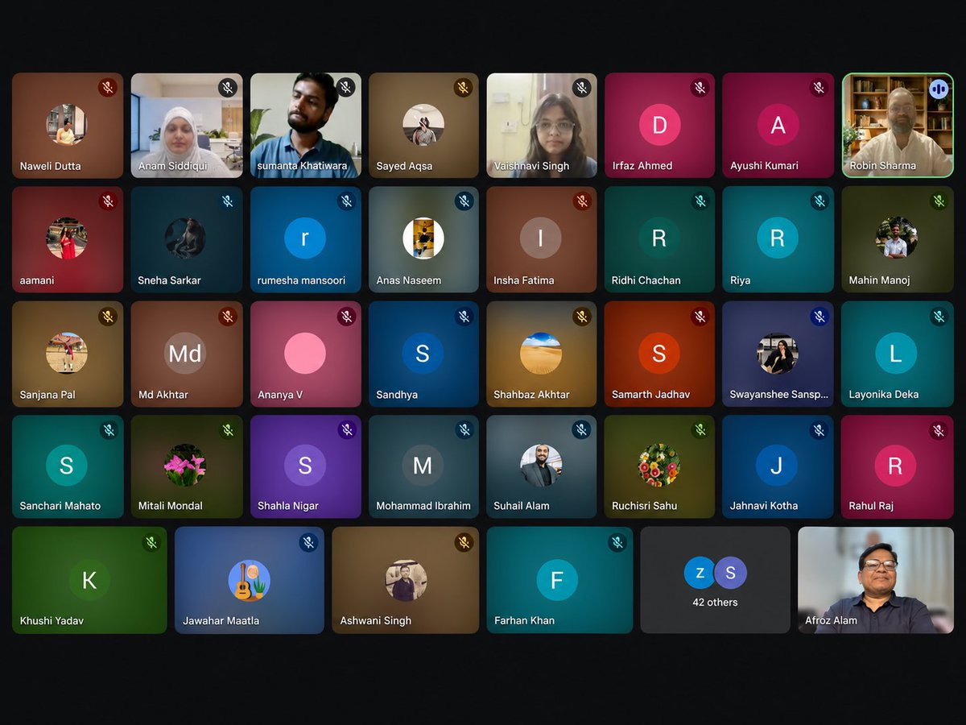This screenshot has width=966, height=725.
Task: Click the Md avatar of Md Akhtar
Action: [185, 353]
